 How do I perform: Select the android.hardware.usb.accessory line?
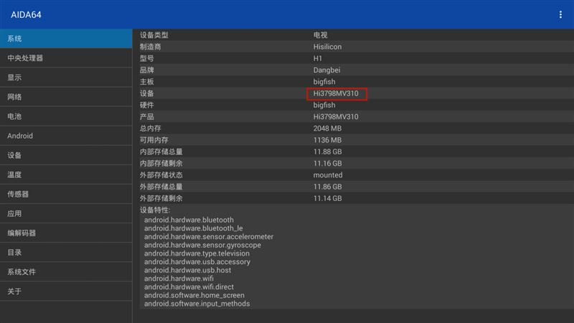click(197, 262)
